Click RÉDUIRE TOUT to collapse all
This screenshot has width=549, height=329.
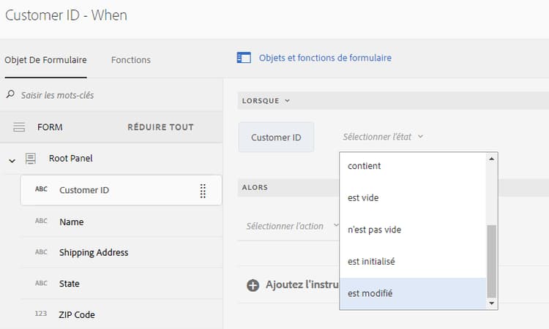(160, 127)
